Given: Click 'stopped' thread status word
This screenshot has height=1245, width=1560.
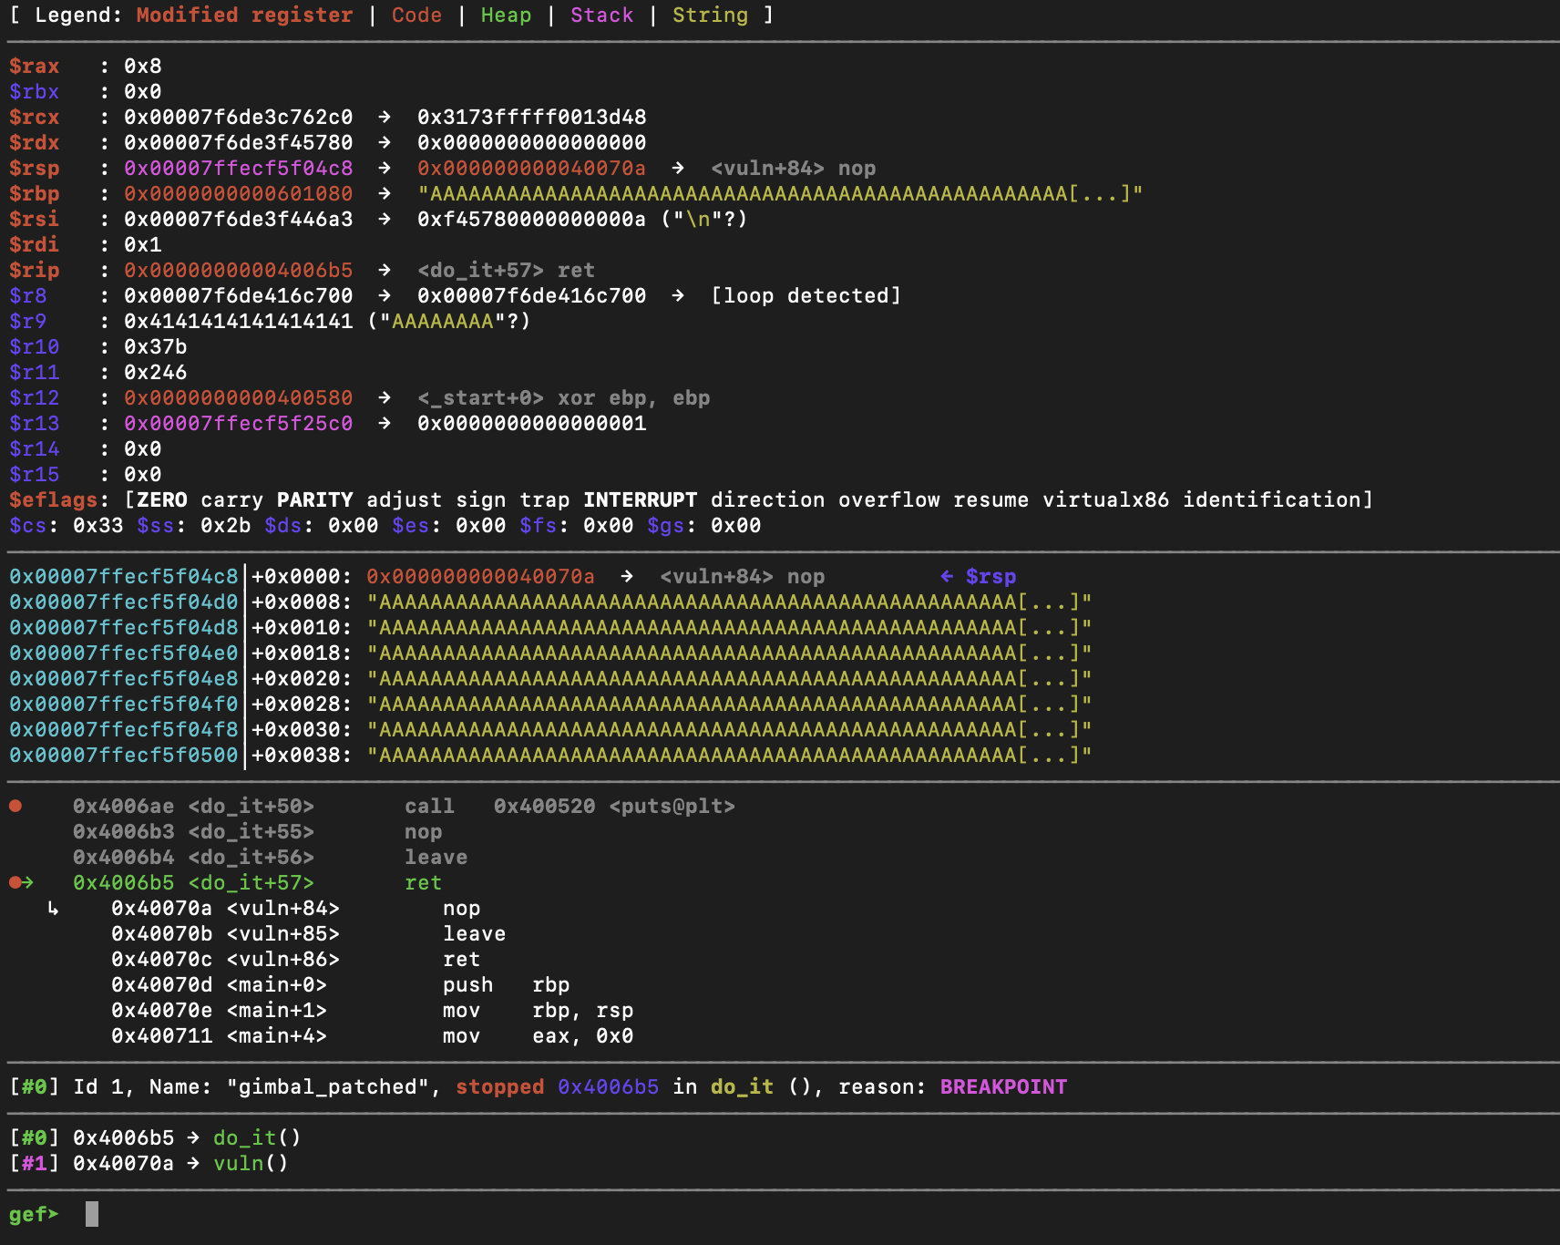Looking at the screenshot, I should point(500,1086).
